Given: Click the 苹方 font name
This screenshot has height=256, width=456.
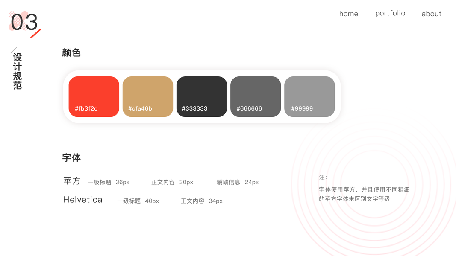Looking at the screenshot, I should tap(72, 181).
